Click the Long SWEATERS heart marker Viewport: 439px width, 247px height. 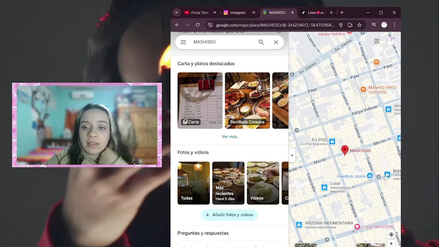point(357,227)
